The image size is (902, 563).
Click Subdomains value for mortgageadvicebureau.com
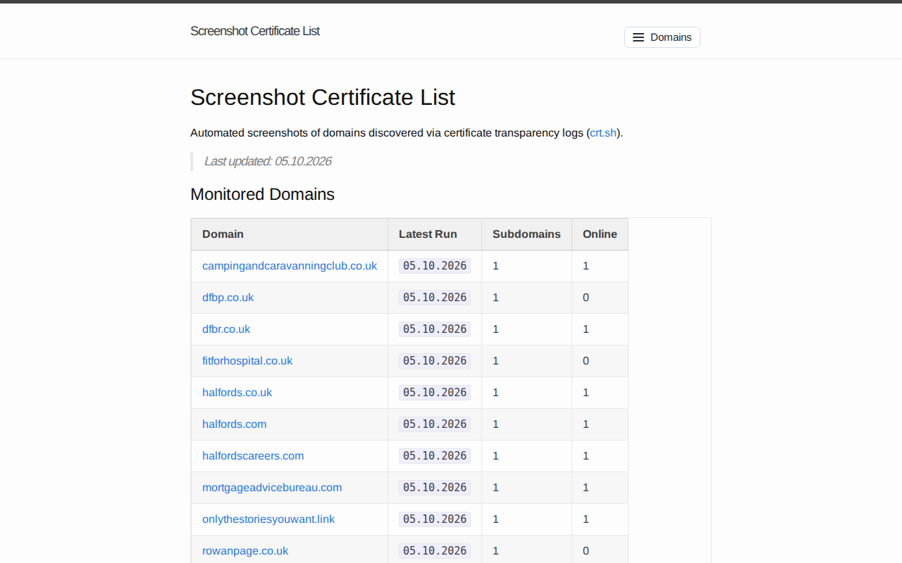495,488
